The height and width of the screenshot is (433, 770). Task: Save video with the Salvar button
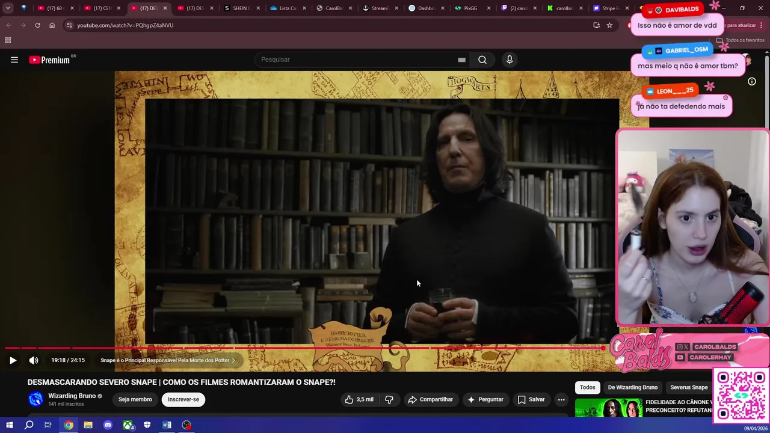click(531, 399)
